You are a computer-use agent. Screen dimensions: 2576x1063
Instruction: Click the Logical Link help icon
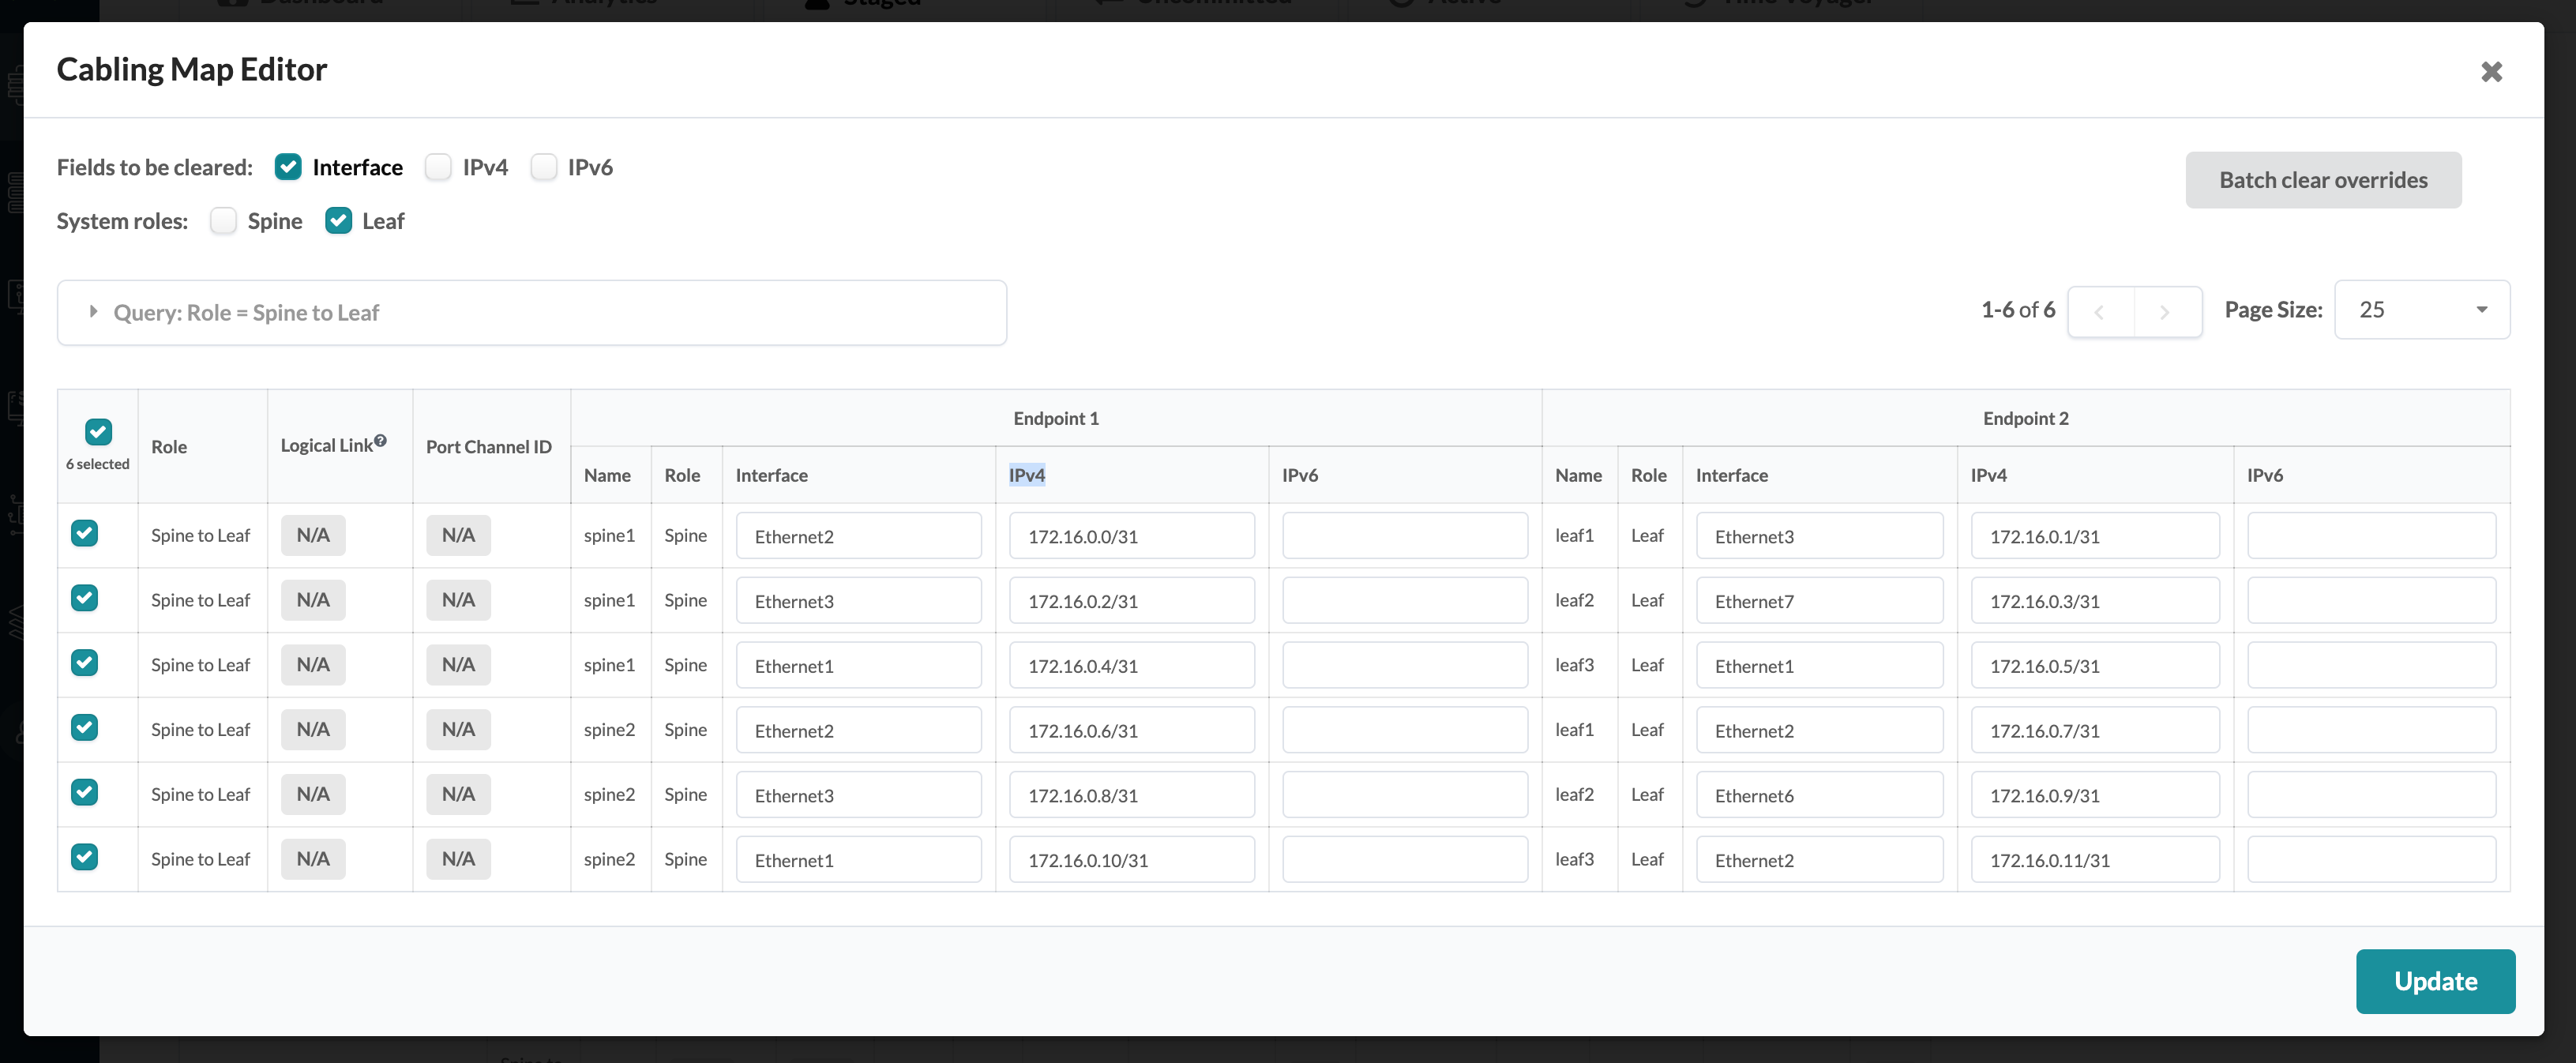coord(380,440)
